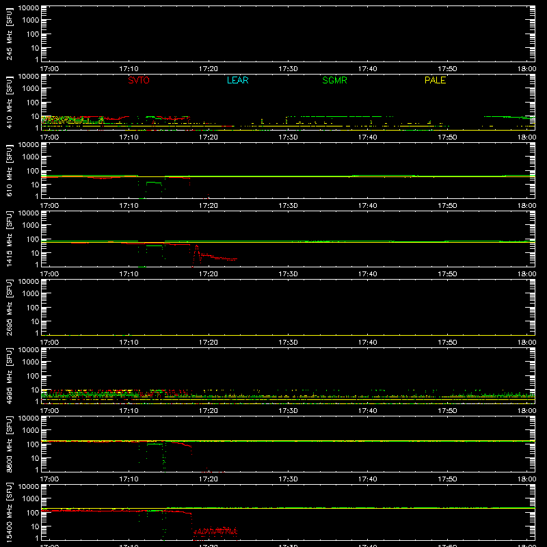Click 17:20 time label under 1415 MHz panel
The image size is (547, 547).
click(x=209, y=274)
